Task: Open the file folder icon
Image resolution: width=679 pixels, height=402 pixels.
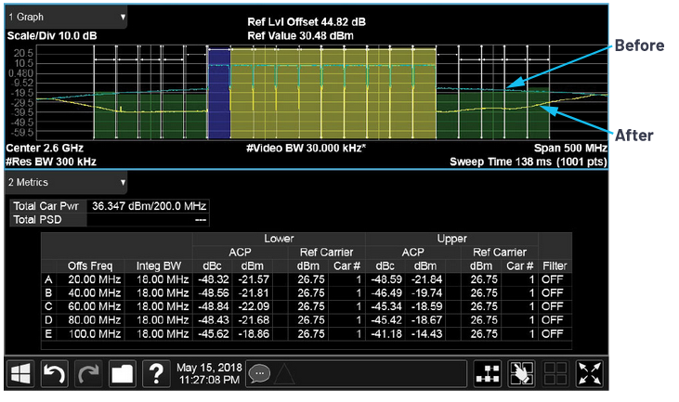Action: [122, 373]
